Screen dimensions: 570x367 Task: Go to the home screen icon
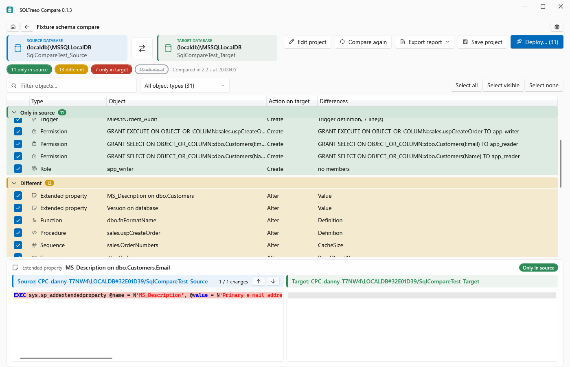tap(13, 27)
